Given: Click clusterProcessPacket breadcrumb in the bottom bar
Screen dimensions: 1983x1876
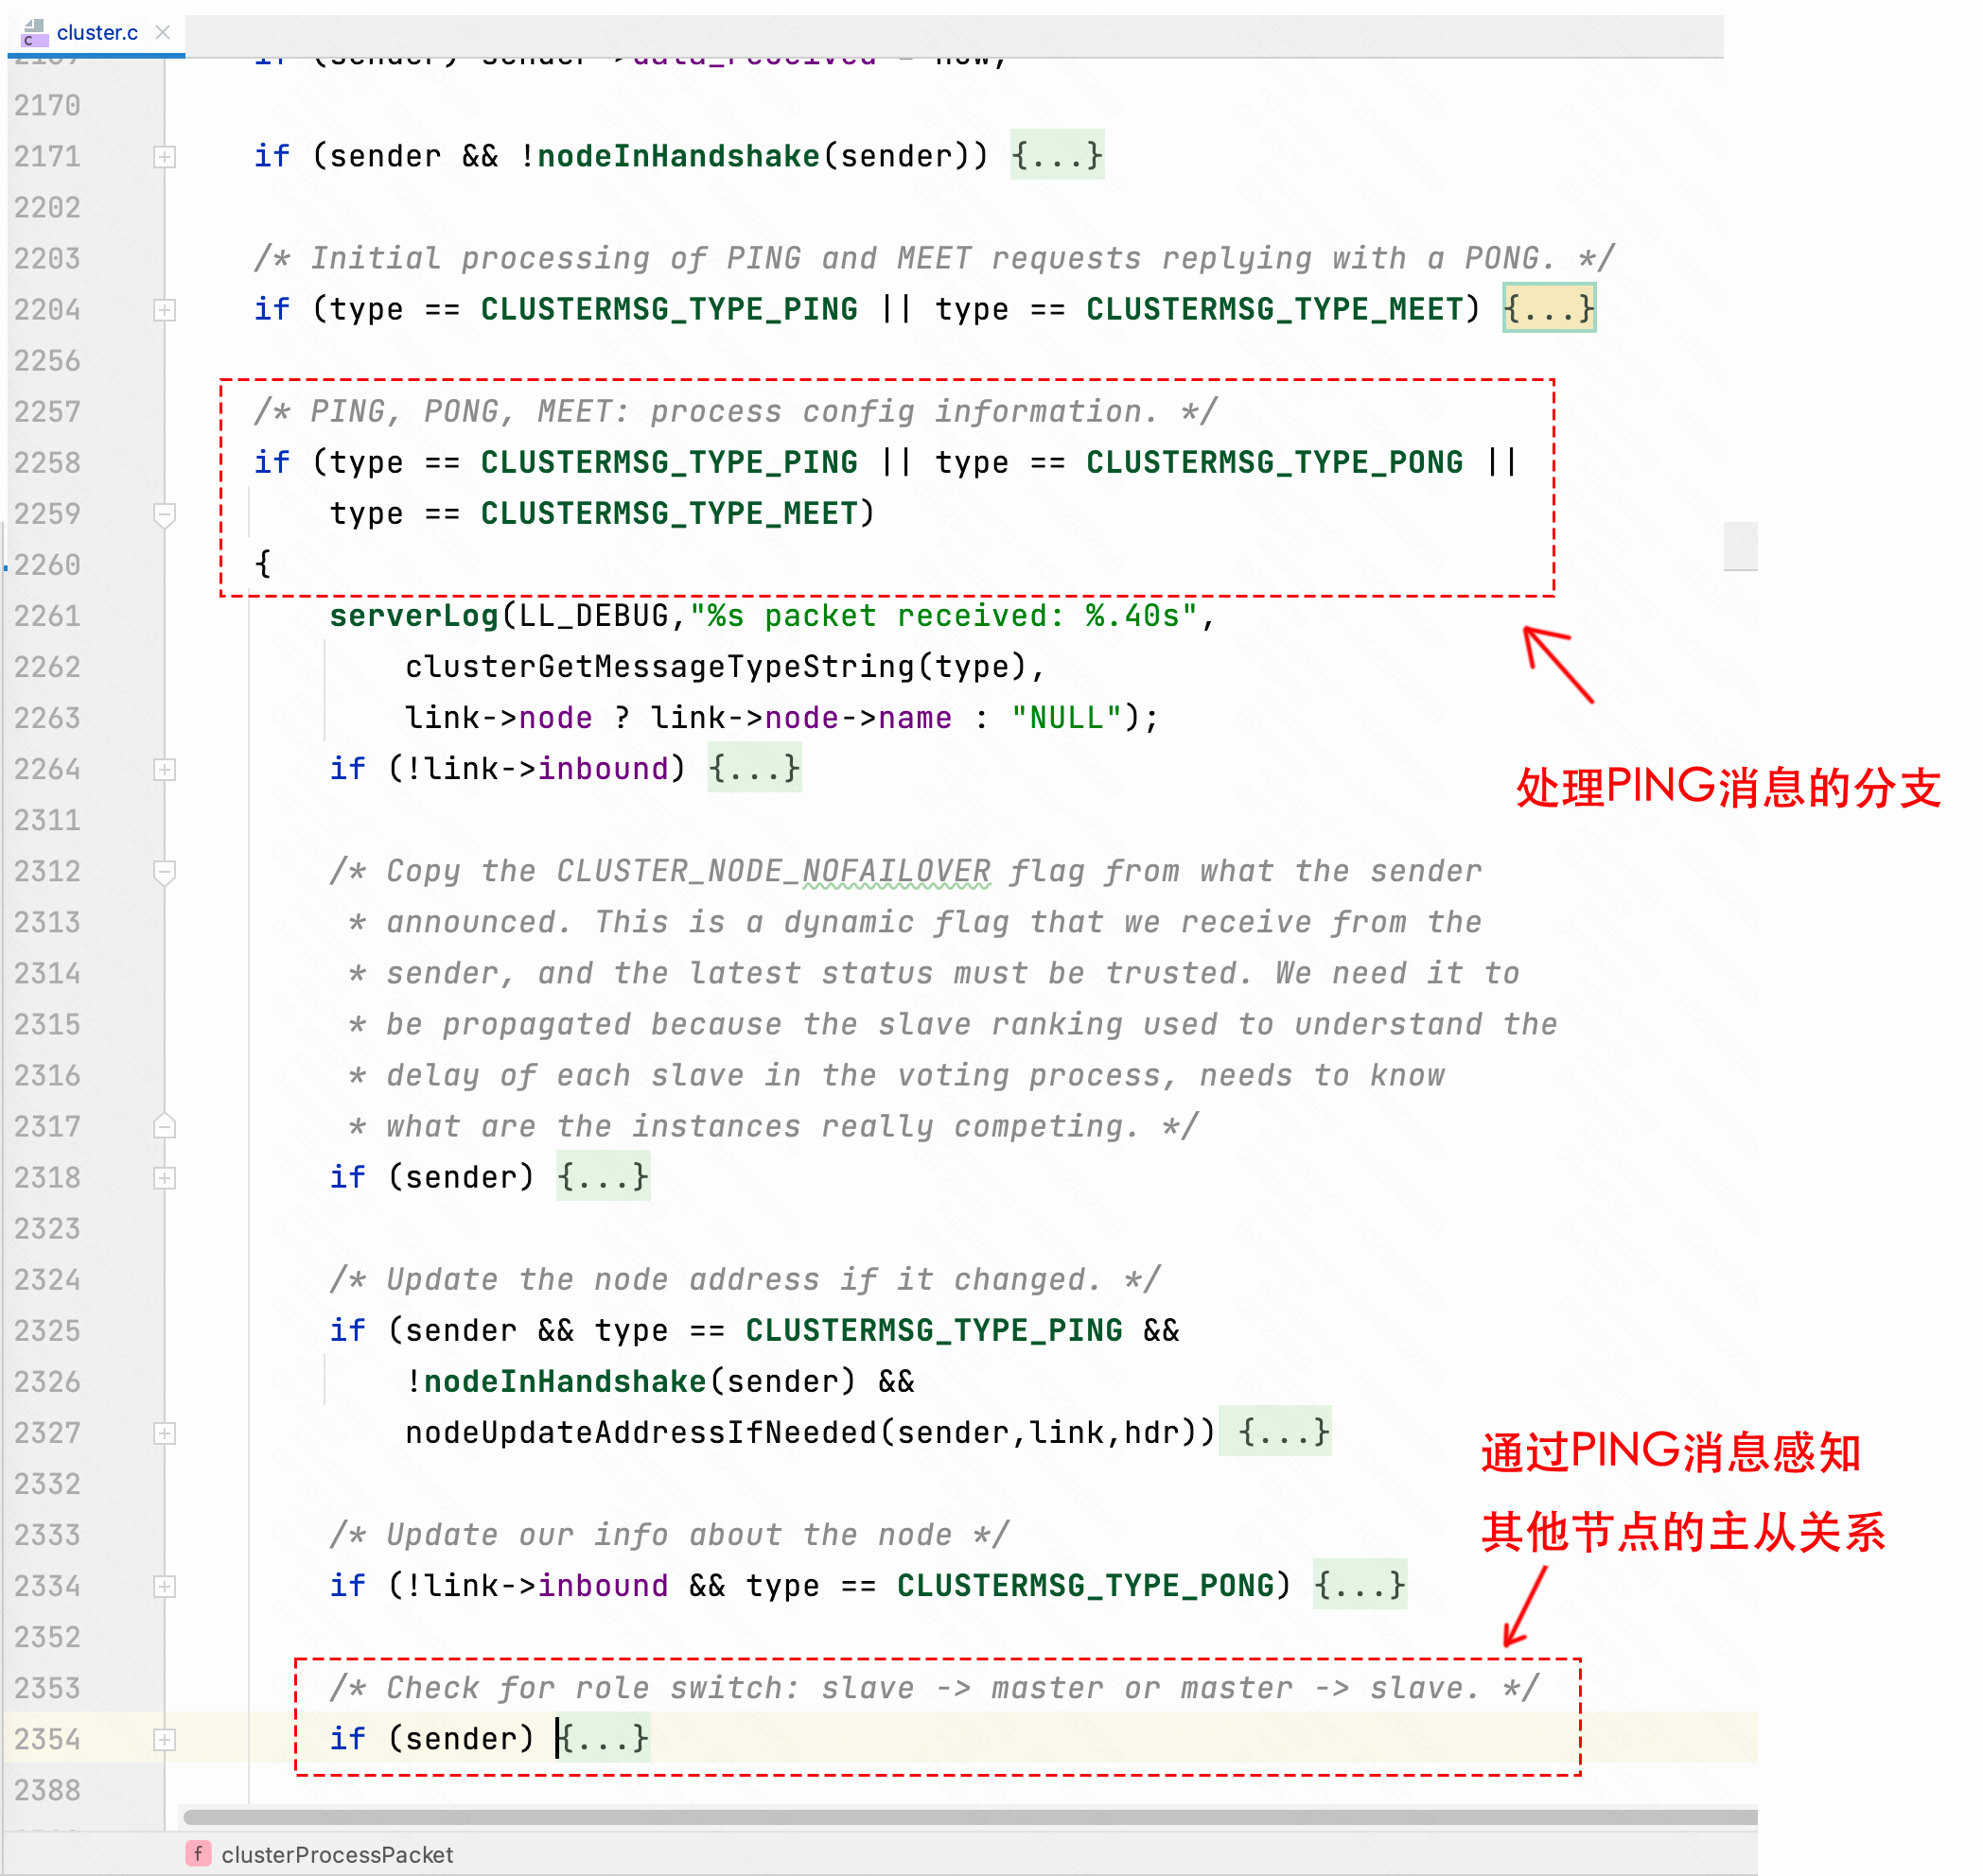Looking at the screenshot, I should [337, 1854].
